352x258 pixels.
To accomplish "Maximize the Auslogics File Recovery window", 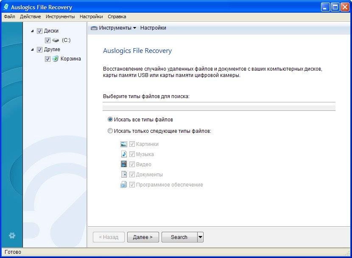I will [335, 7].
